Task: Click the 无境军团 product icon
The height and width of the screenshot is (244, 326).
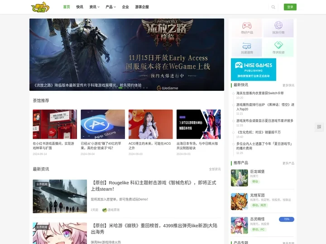Action: point(240,202)
